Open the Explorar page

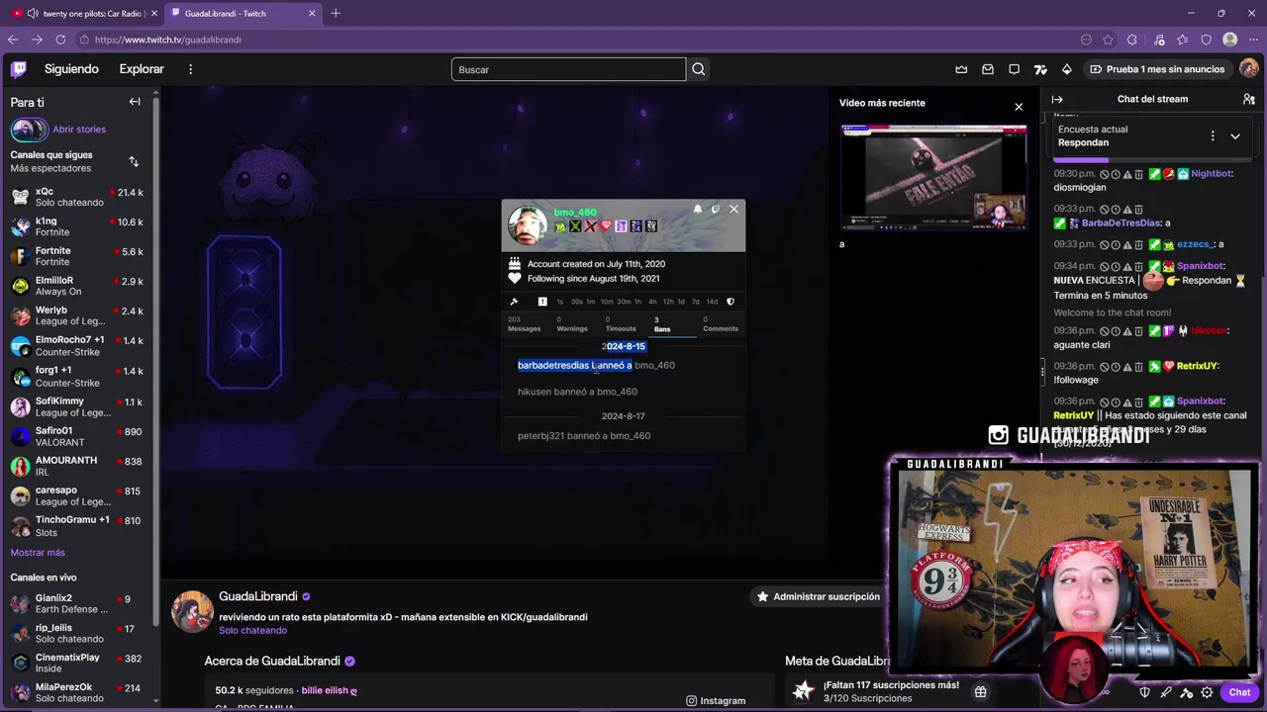tap(142, 69)
